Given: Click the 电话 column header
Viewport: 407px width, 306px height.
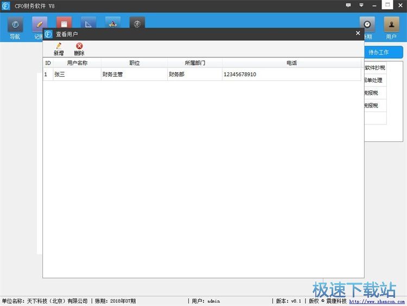Looking at the screenshot, I should 291,63.
